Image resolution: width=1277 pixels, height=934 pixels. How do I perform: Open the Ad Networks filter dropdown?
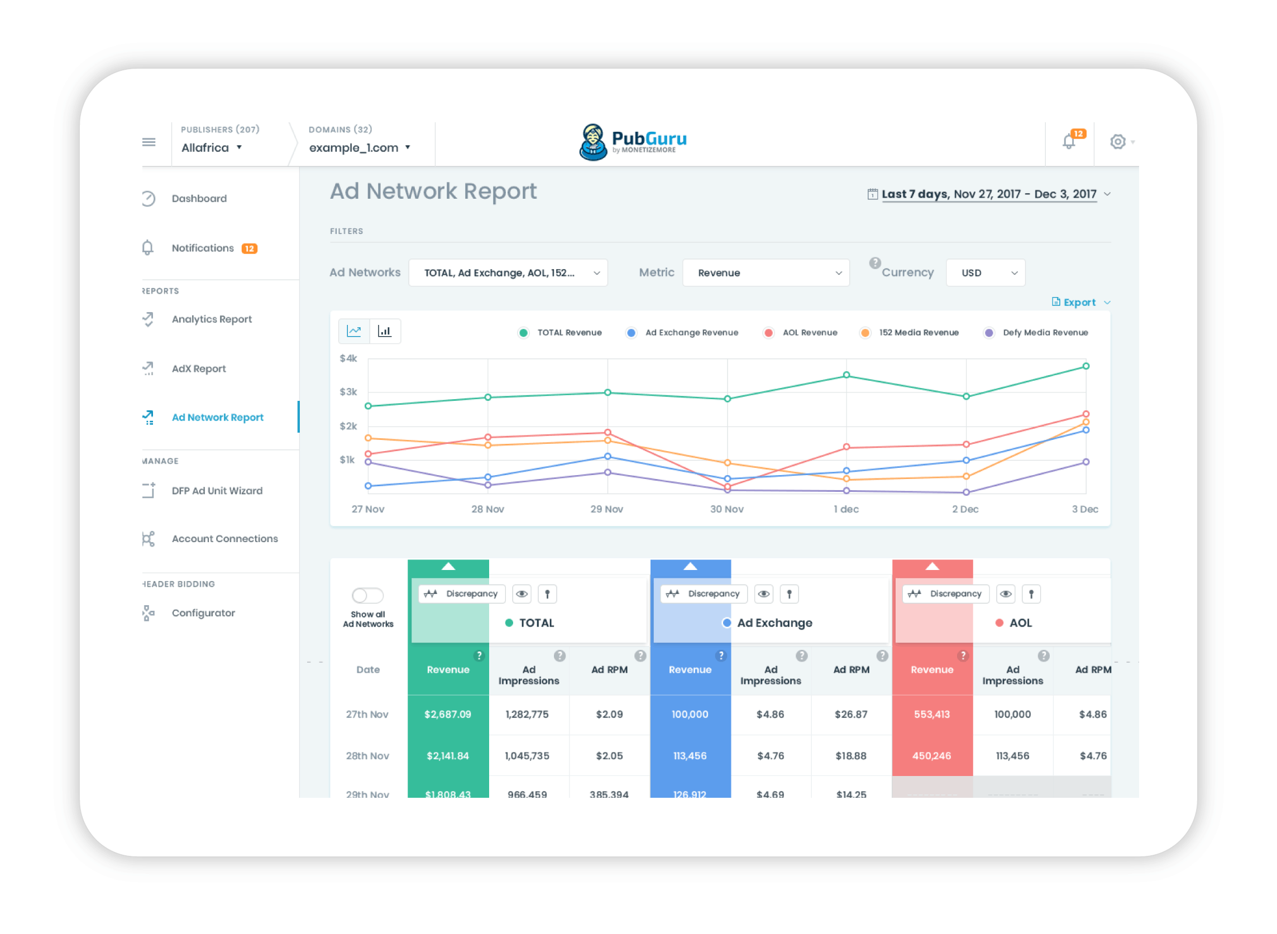coord(508,273)
